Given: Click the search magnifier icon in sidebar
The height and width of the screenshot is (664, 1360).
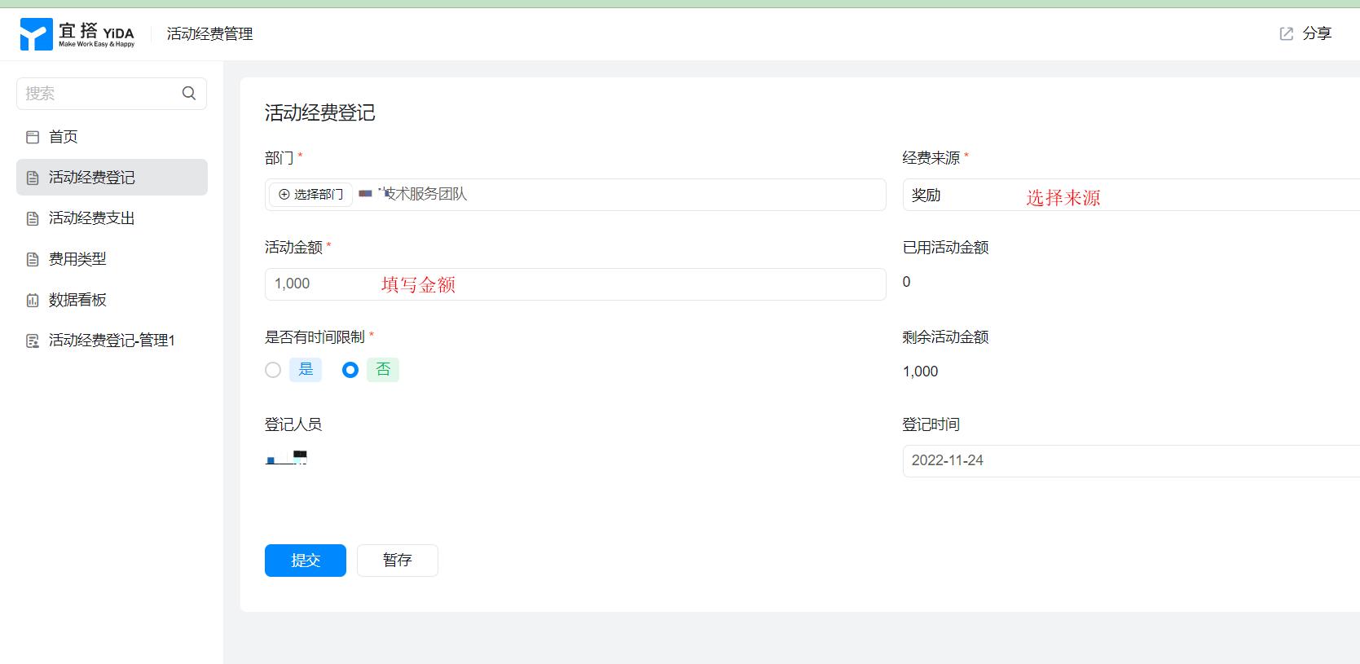Looking at the screenshot, I should (189, 93).
